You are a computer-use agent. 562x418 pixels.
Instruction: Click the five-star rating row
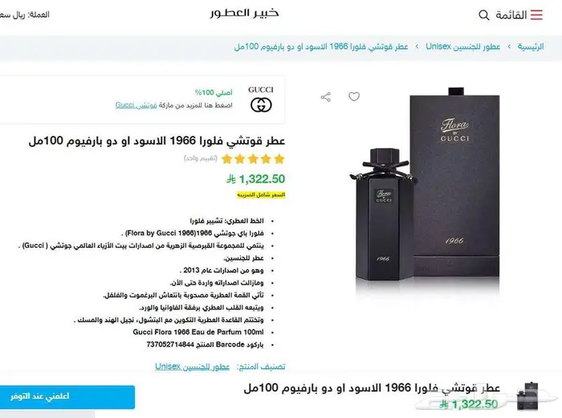pyautogui.click(x=253, y=158)
